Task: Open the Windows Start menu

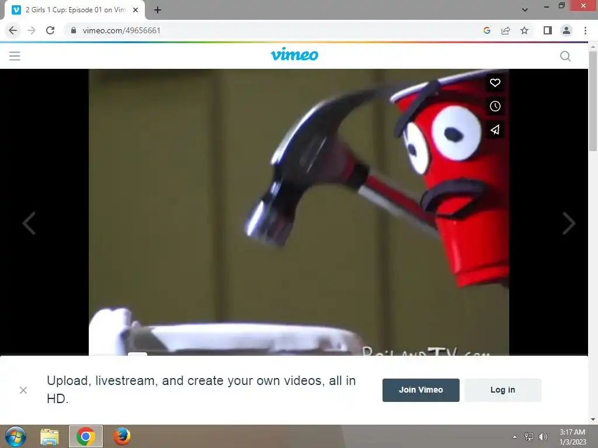Action: point(16,436)
